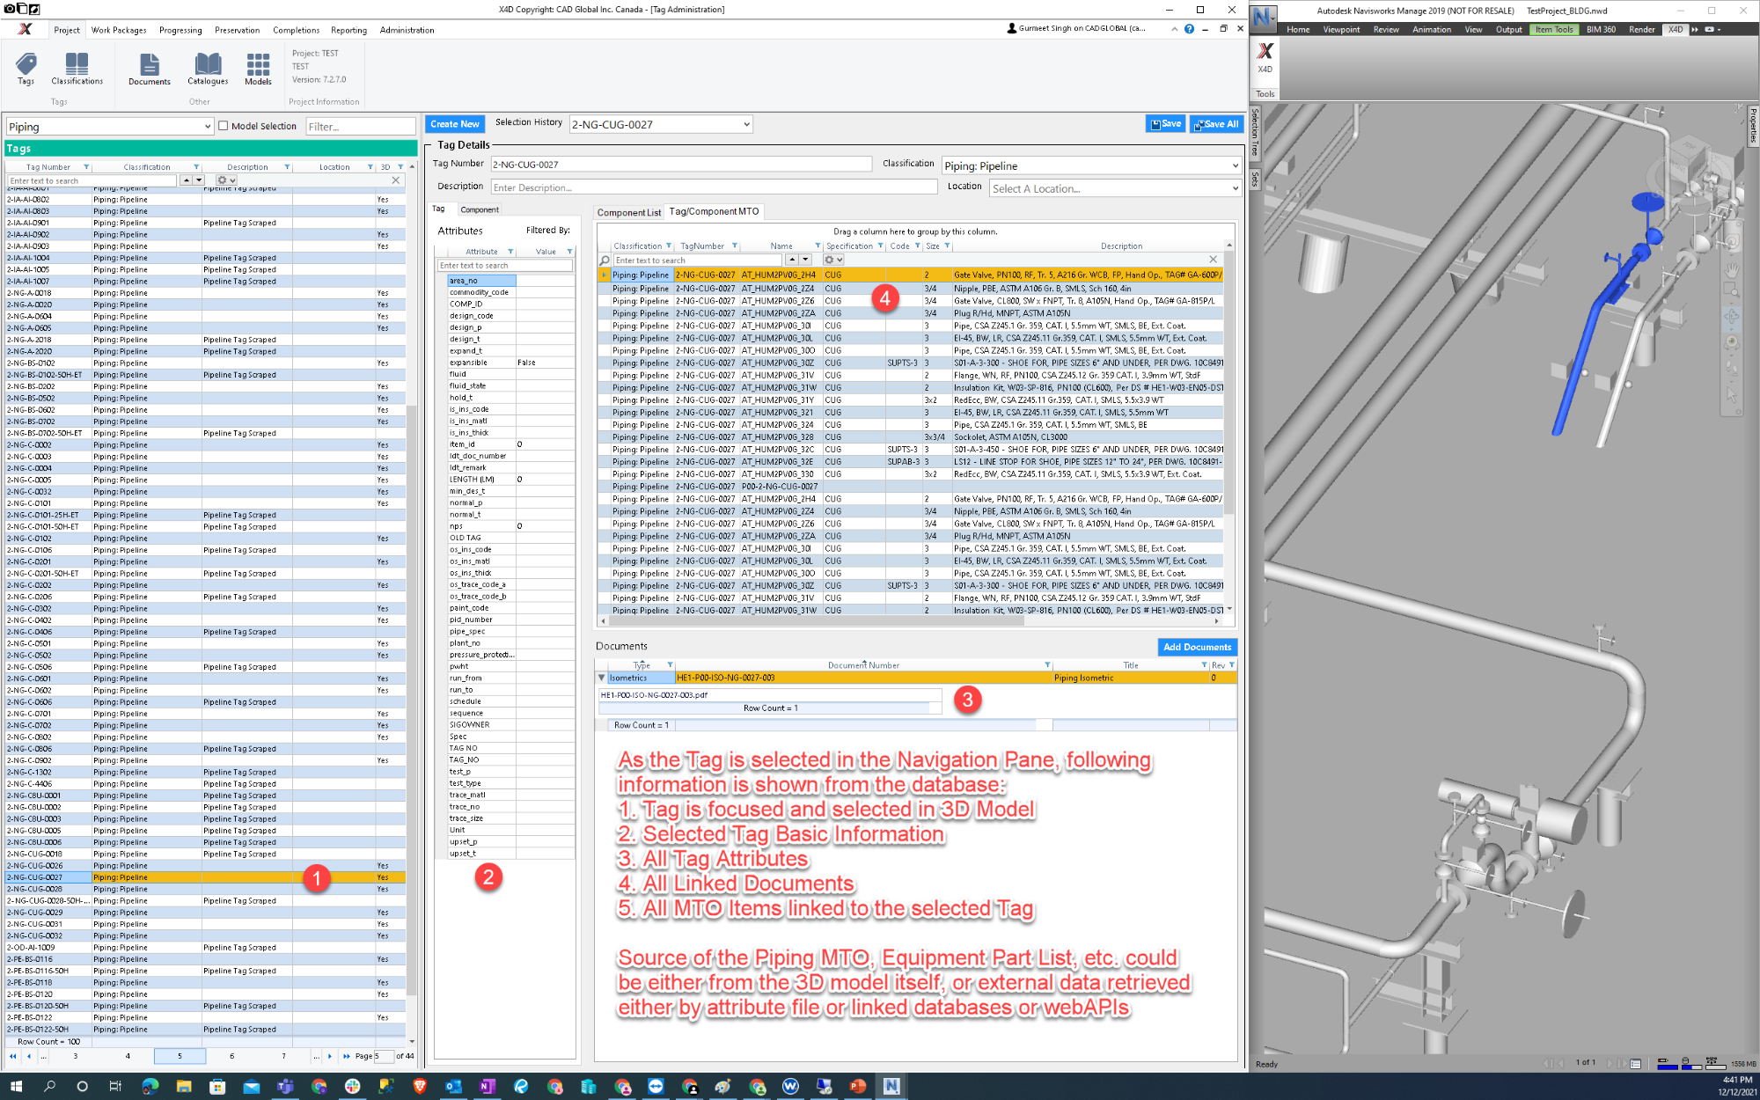Click the Description input field
Viewport: 1760px width, 1100px height.
(714, 187)
